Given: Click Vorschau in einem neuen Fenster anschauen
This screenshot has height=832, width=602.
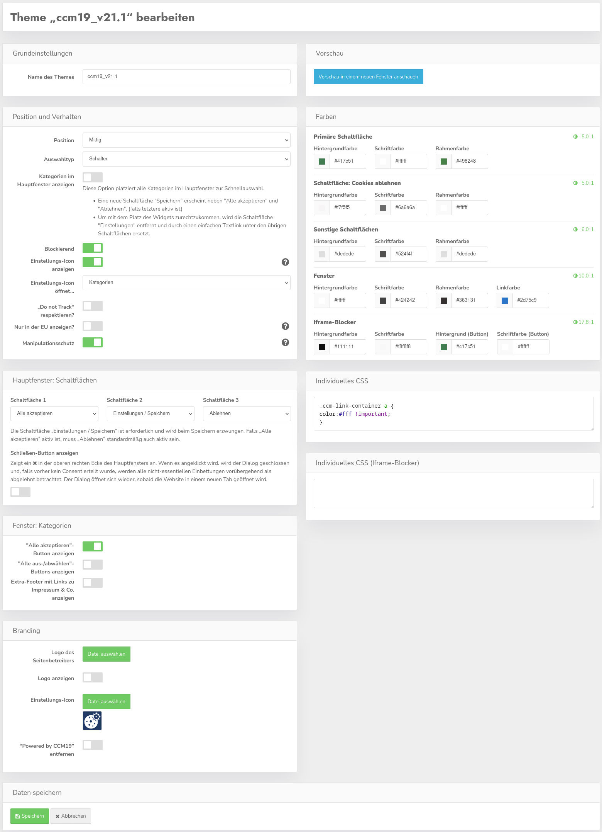Looking at the screenshot, I should tap(368, 77).
